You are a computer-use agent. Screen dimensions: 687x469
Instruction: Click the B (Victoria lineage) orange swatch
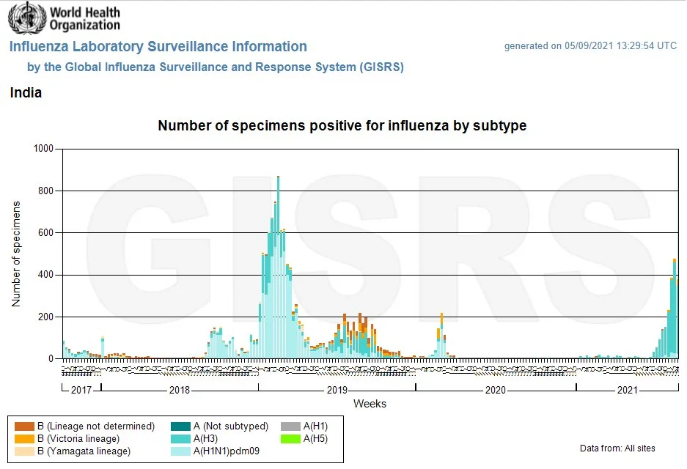(x=25, y=438)
